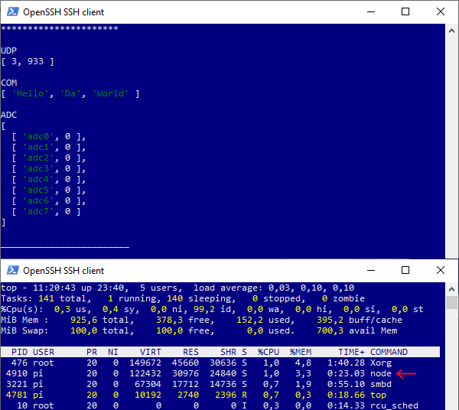The image size is (459, 410).
Task: Click the 'Da' string in COM output
Action: coord(70,93)
